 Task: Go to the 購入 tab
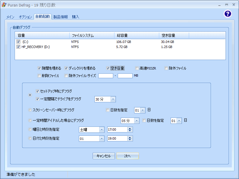point(76,17)
